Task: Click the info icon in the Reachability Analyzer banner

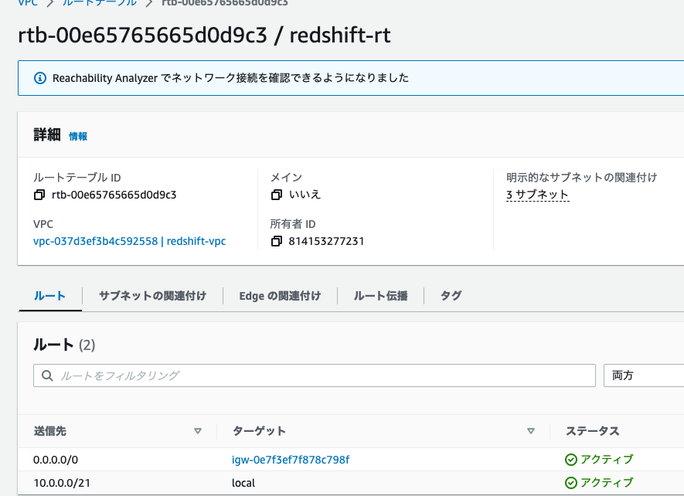Action: pos(39,77)
